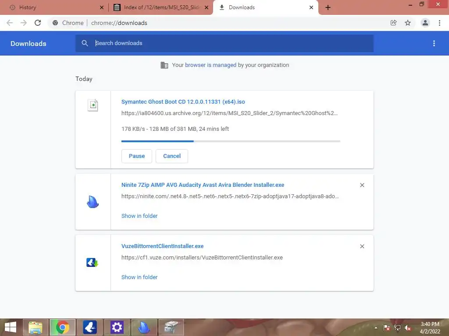This screenshot has width=449, height=336.
Task: Close the History tab
Action: (102, 7)
